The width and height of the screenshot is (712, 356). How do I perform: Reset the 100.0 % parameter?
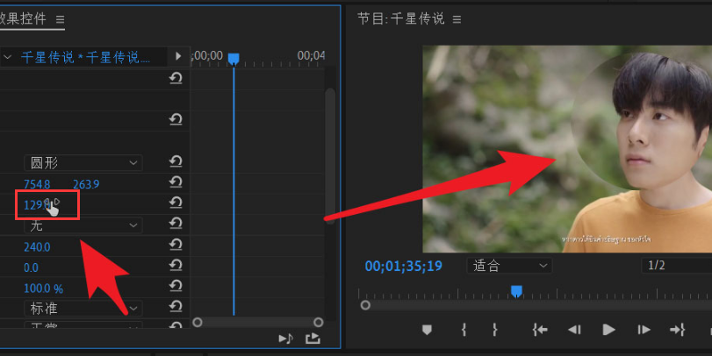pyautogui.click(x=176, y=286)
